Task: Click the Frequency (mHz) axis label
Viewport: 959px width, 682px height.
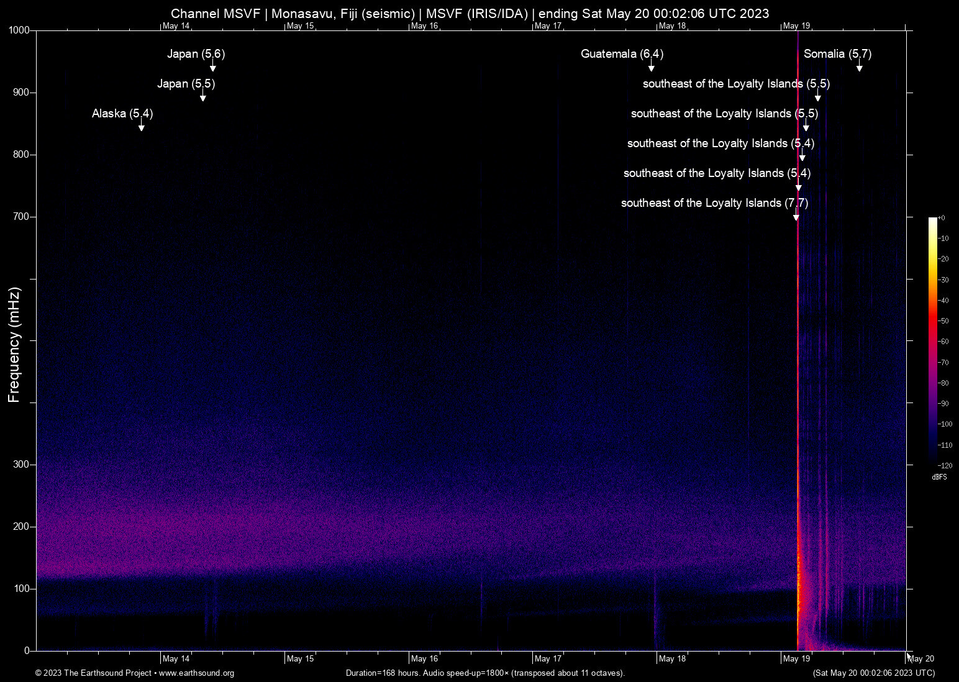Action: (14, 345)
